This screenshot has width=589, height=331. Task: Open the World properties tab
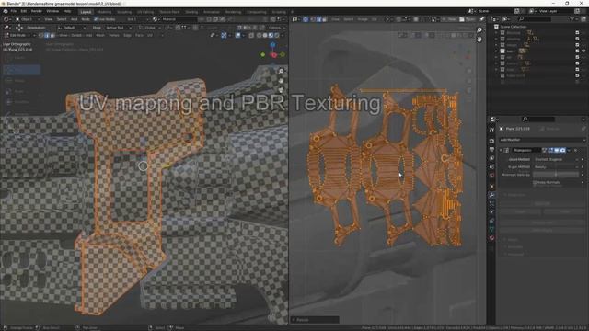point(491,176)
